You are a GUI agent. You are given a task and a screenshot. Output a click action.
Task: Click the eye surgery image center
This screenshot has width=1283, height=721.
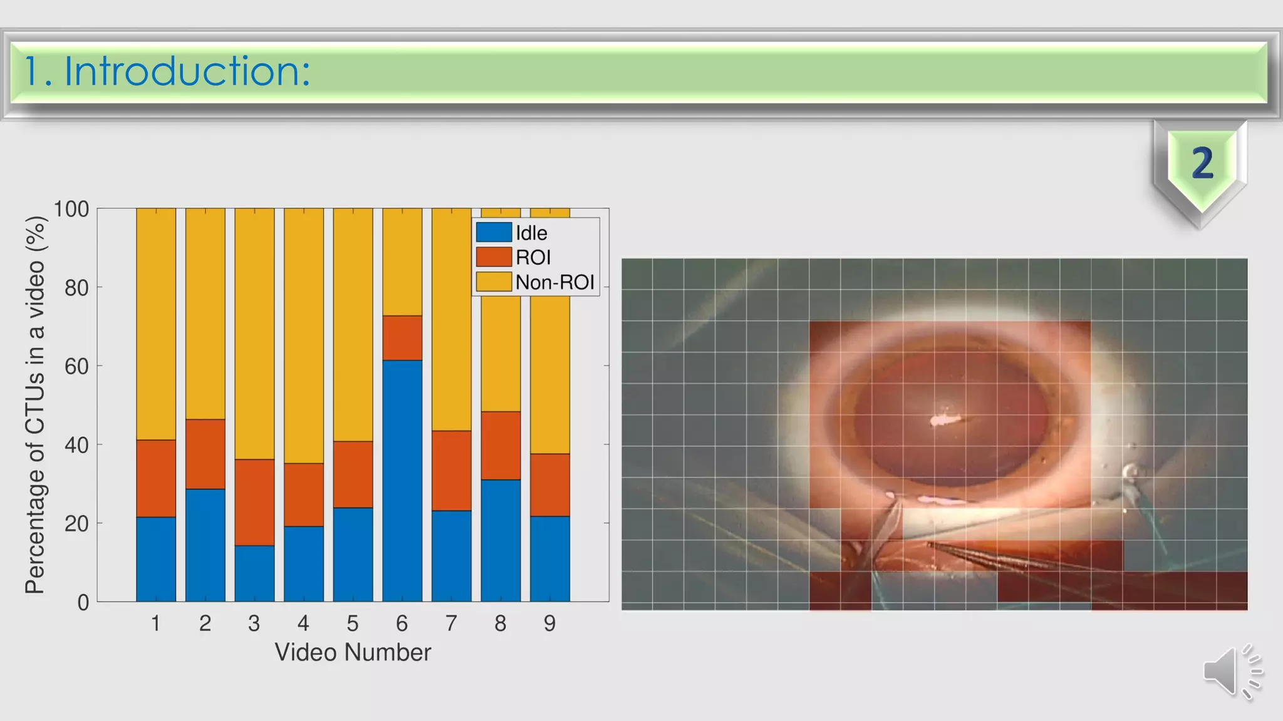click(934, 434)
